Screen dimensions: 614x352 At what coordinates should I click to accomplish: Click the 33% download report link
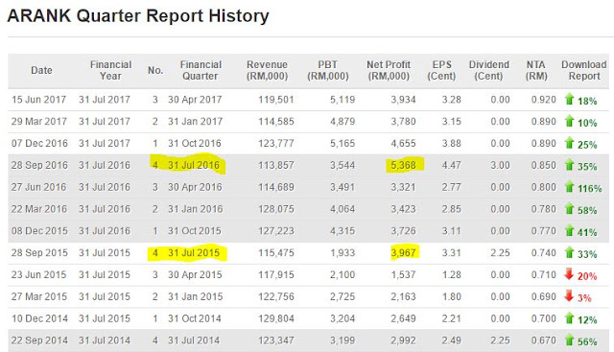(587, 254)
